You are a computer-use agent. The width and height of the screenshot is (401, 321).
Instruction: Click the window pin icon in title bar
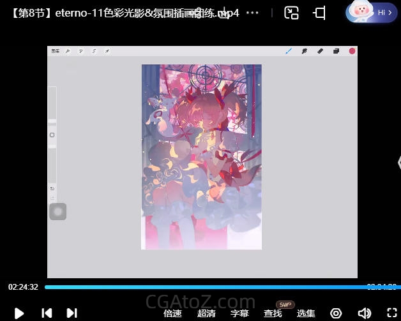tap(319, 13)
